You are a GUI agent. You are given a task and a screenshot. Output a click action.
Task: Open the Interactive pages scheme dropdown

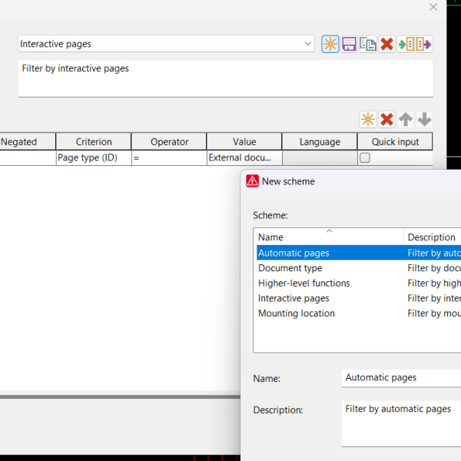[308, 44]
